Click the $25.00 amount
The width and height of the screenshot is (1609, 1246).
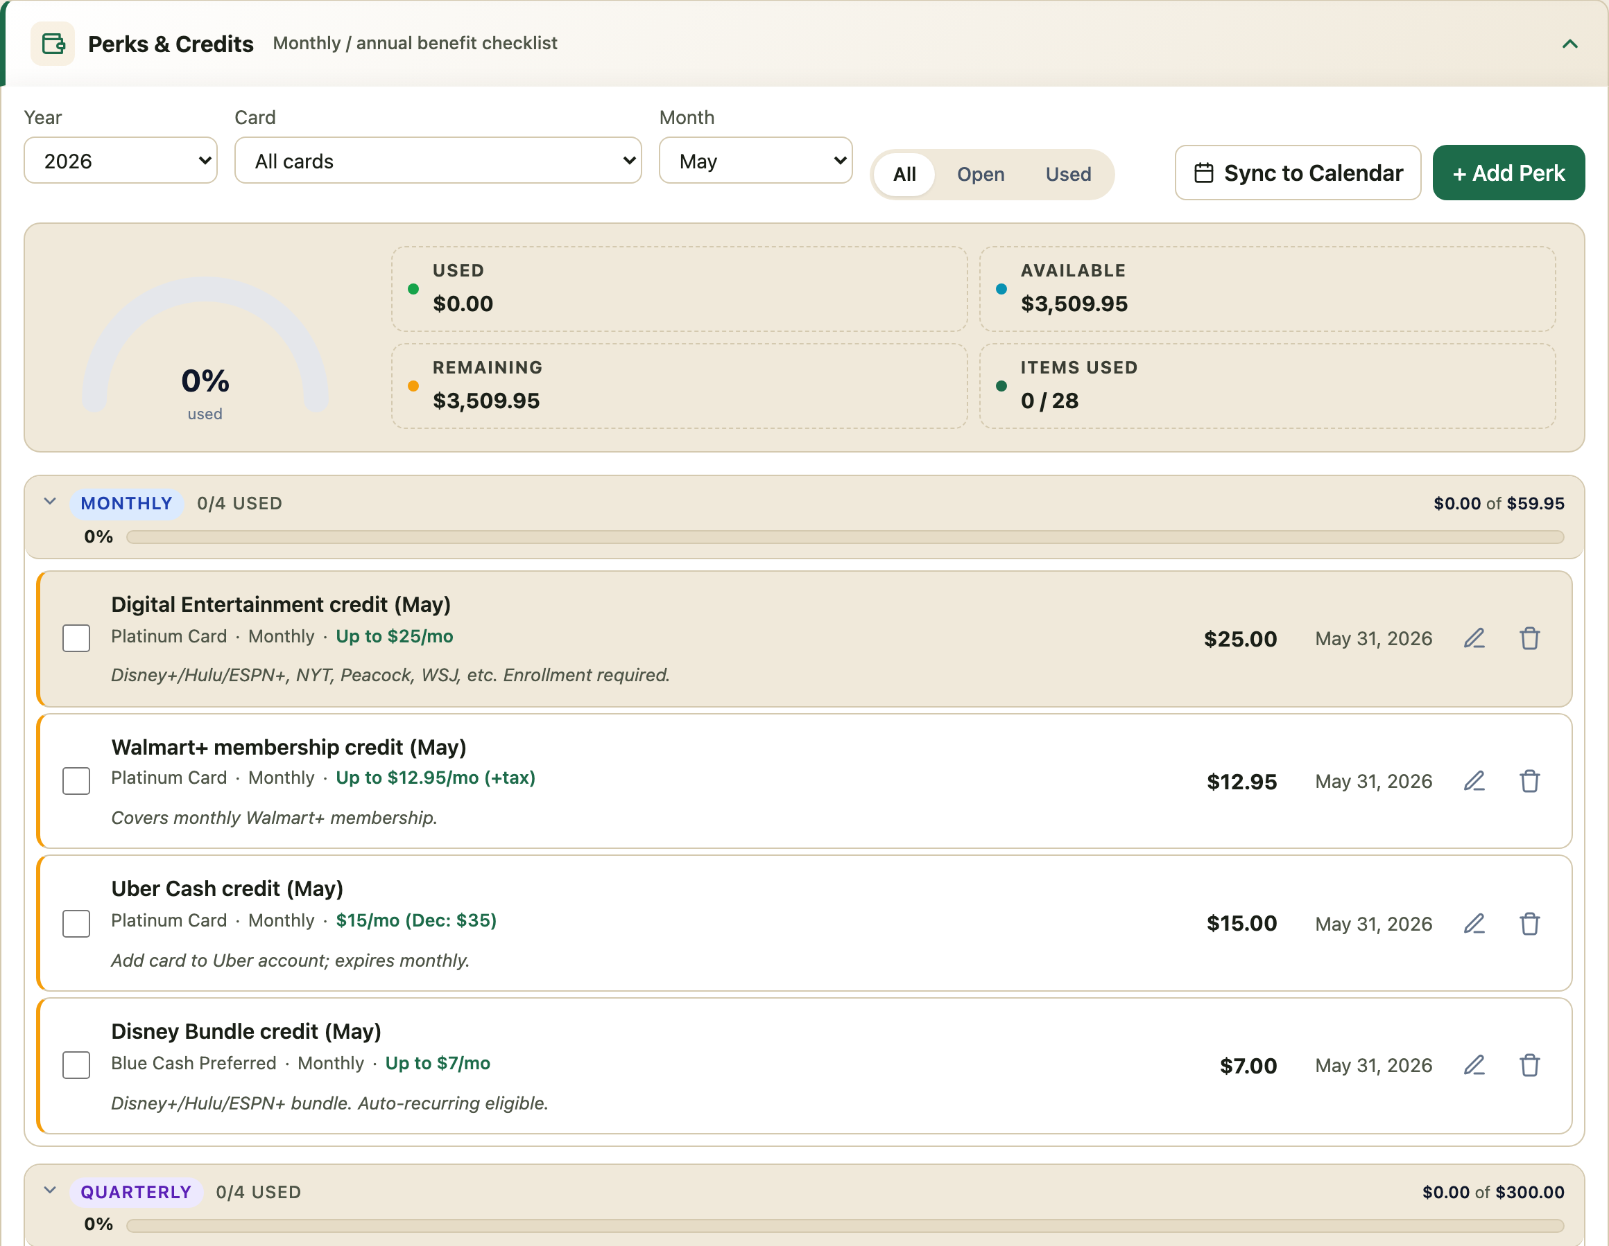1240,639
